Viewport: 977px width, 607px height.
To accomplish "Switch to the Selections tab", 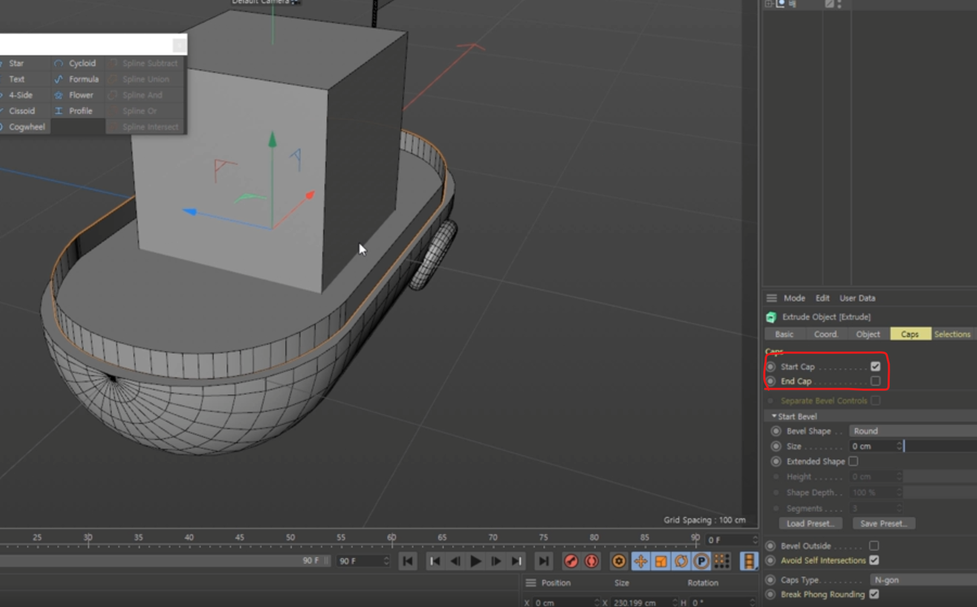I will [953, 334].
